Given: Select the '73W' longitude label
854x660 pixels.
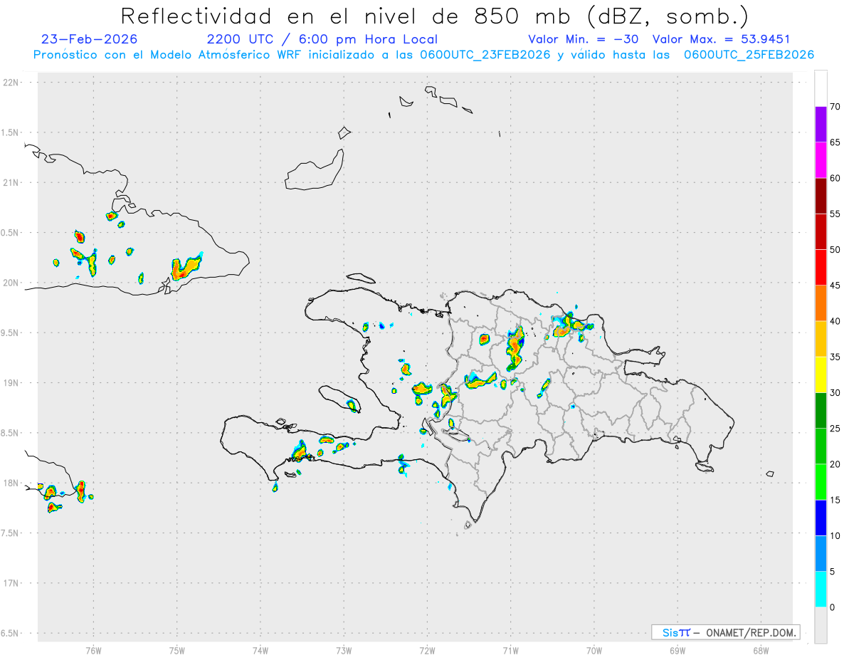Looking at the screenshot, I should (344, 650).
